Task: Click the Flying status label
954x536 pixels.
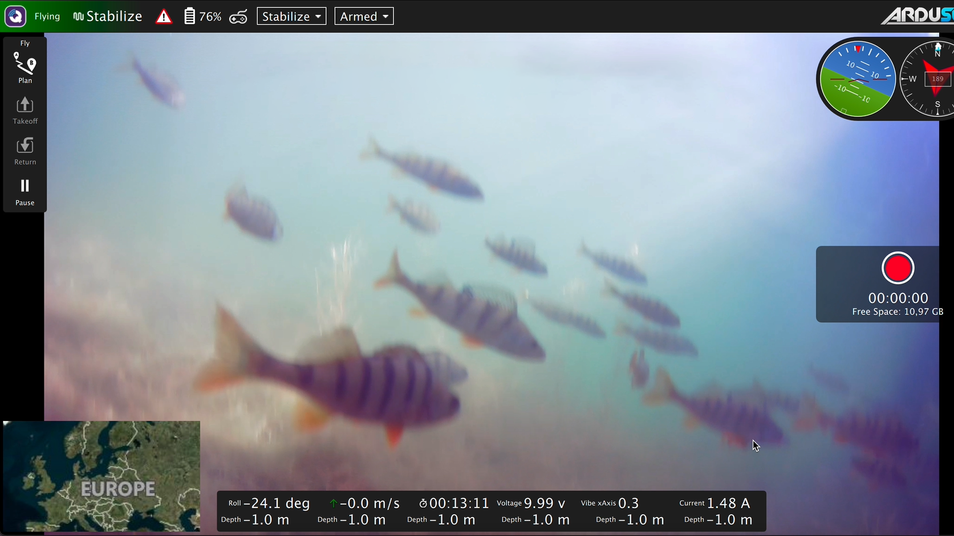Action: click(47, 16)
